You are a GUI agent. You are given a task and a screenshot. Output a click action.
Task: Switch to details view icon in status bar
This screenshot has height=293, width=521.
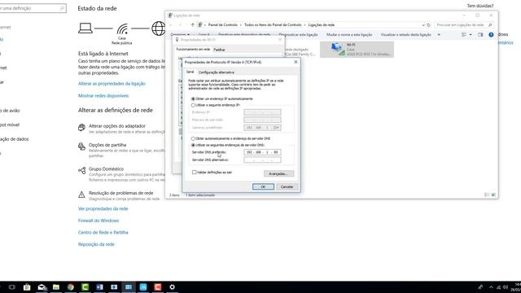(487, 195)
